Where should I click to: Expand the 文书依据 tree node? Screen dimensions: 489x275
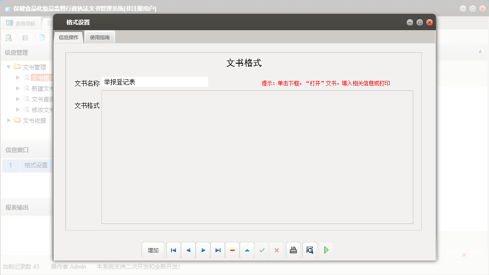pyautogui.click(x=8, y=120)
